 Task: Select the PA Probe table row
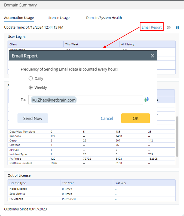point(82,159)
